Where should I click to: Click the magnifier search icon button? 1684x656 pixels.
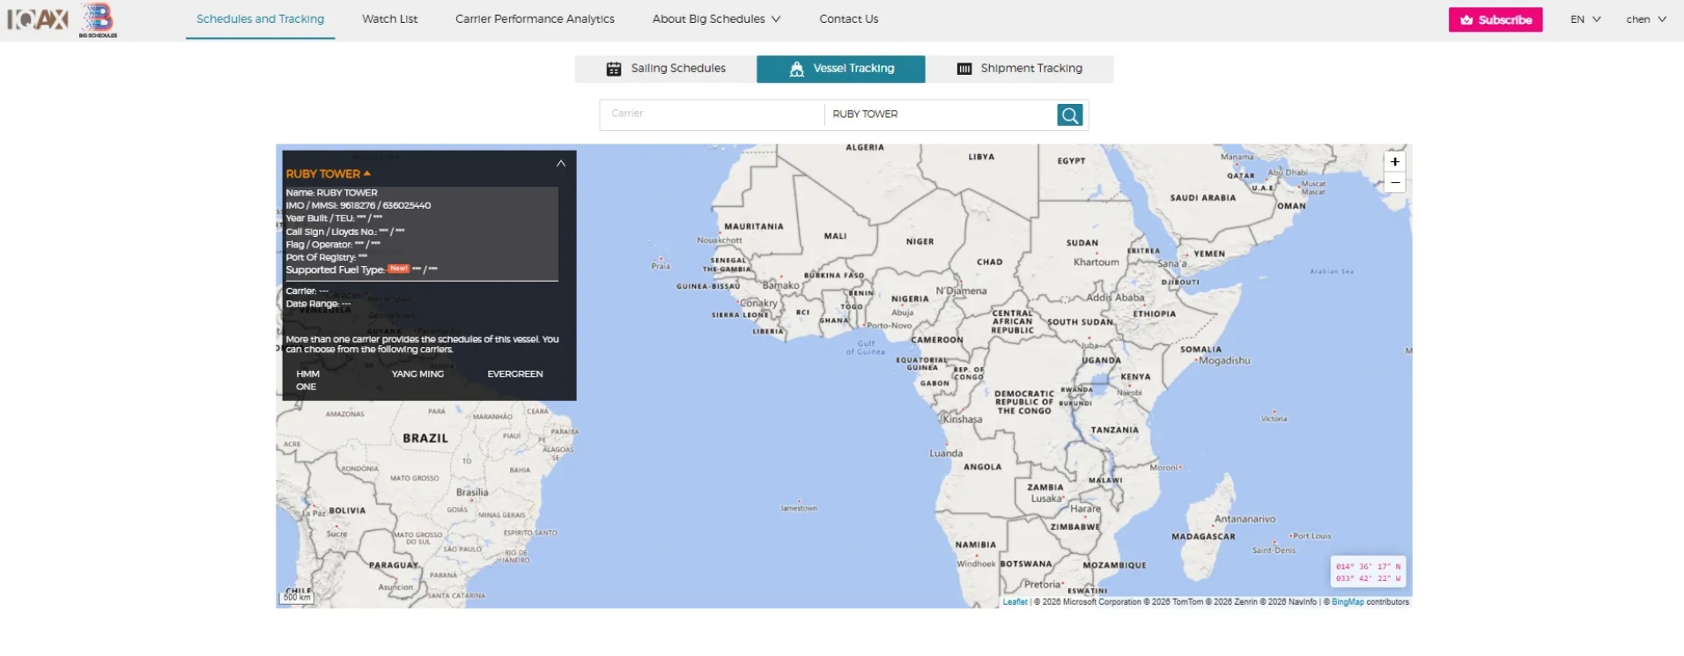click(1069, 114)
